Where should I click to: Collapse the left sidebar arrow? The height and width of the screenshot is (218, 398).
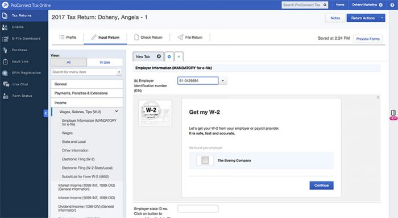click(45, 113)
